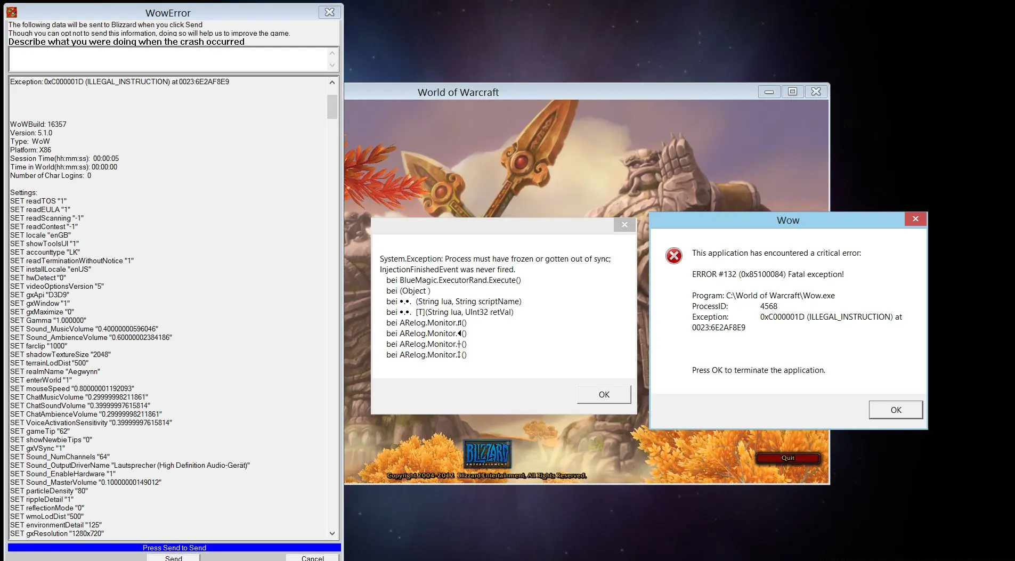Click scroll-down arrow of crash data list
The image size is (1015, 561).
[332, 533]
